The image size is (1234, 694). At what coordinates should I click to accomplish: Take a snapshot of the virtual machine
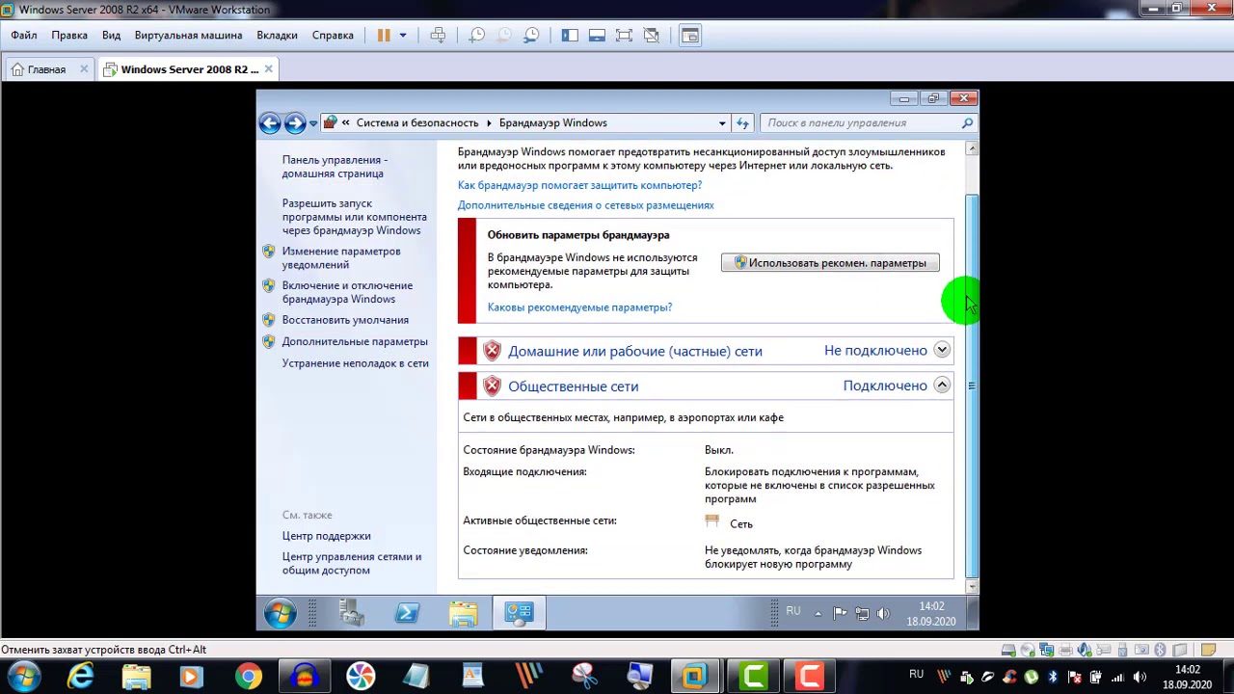tap(477, 35)
